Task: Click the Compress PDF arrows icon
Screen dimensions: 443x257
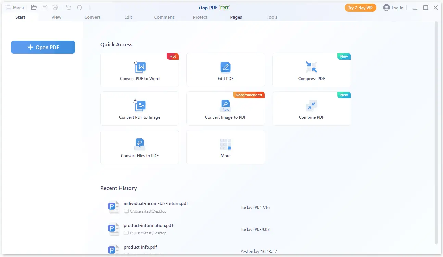Action: (x=312, y=67)
